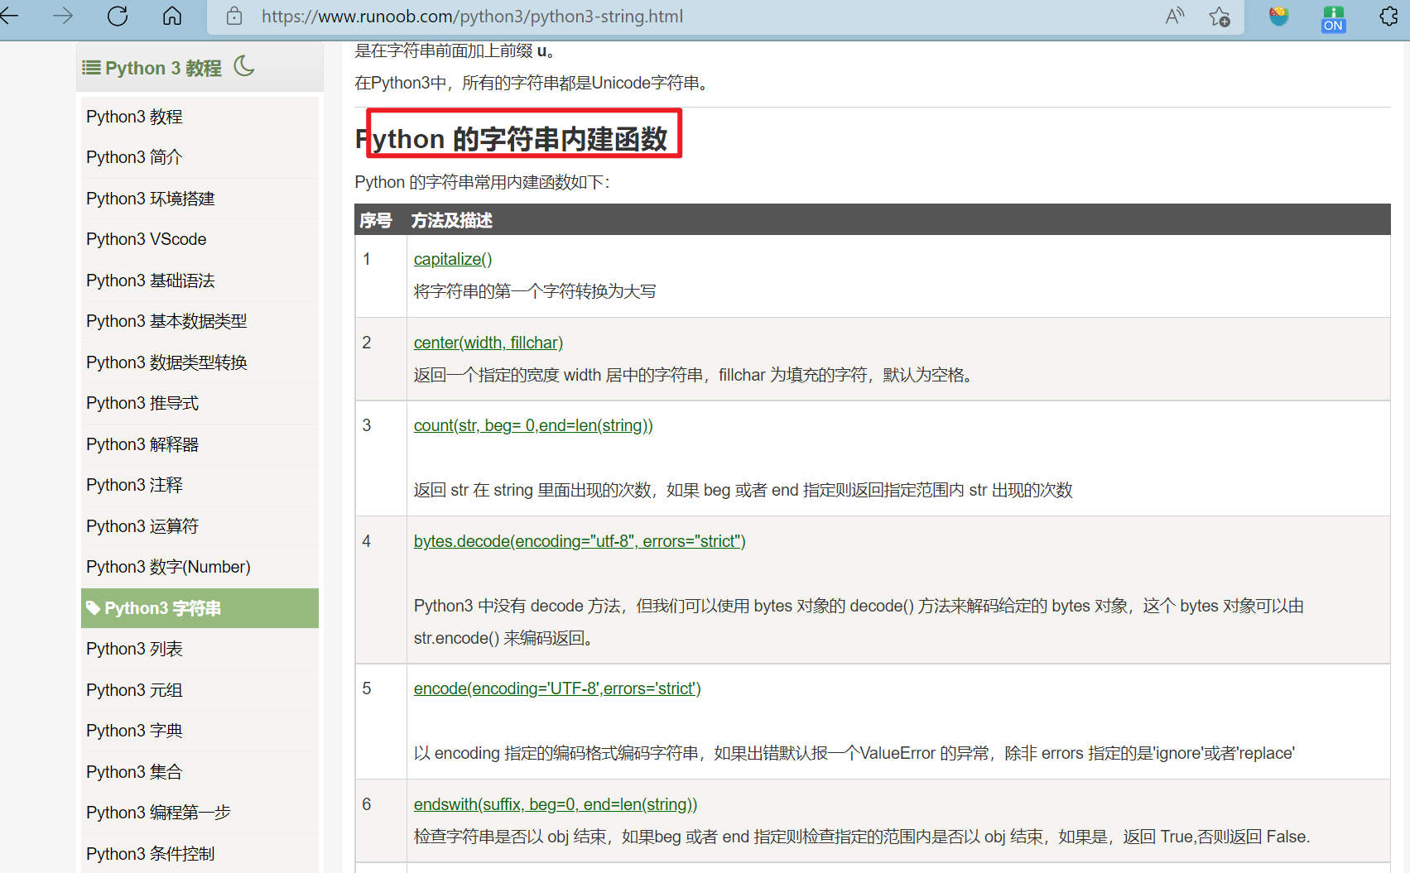Open the encode method link
This screenshot has height=873, width=1410.
pos(556,688)
